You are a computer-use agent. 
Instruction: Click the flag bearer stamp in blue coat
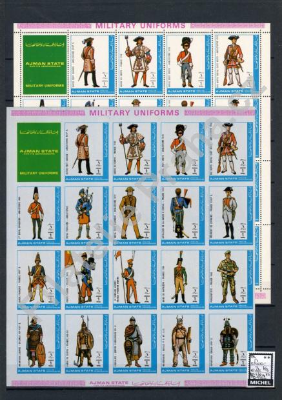point(86,279)
